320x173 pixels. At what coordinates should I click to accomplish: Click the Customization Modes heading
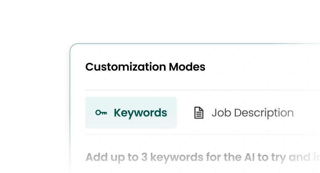[x=145, y=67]
